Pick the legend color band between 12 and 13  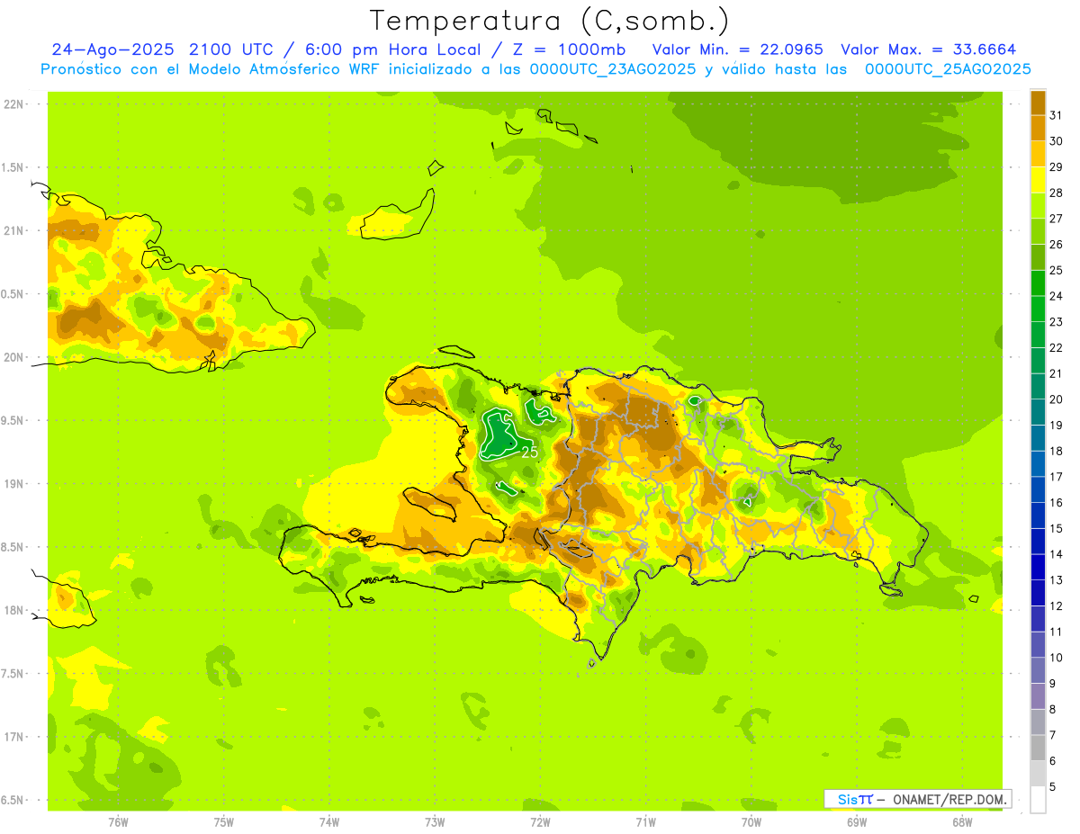coord(1038,593)
